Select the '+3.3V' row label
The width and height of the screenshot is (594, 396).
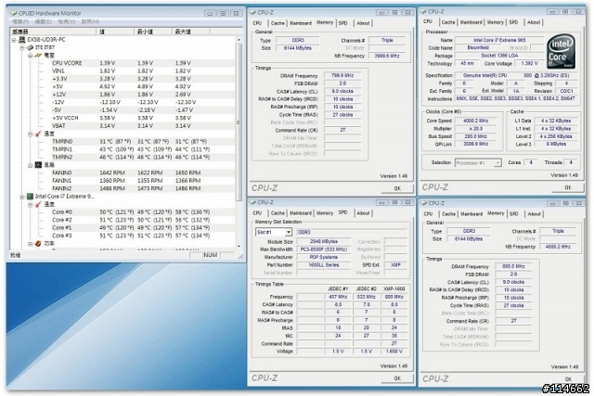pyautogui.click(x=59, y=79)
